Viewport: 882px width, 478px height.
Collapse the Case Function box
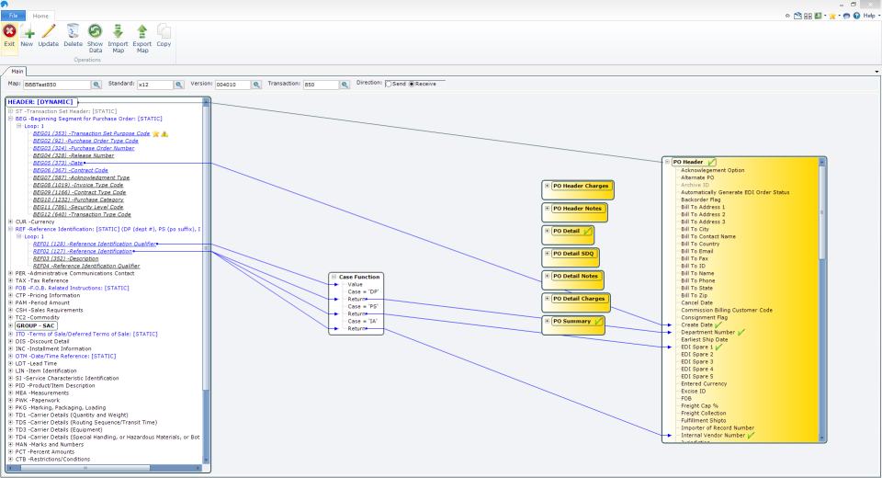click(x=334, y=277)
